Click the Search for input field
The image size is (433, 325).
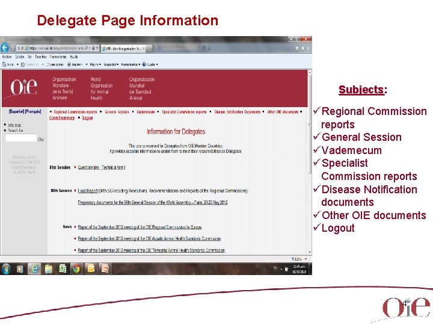coord(21,138)
